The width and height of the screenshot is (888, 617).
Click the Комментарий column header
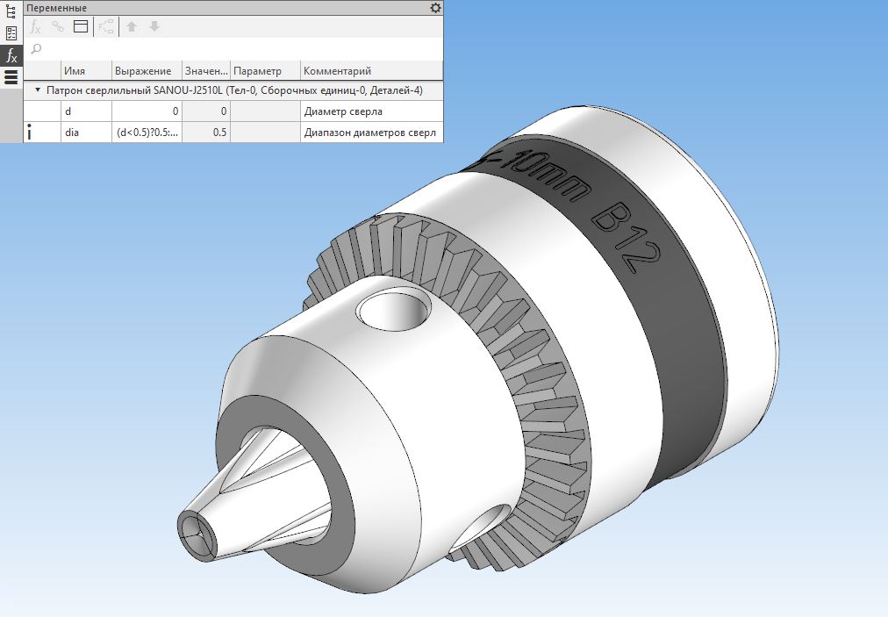click(370, 71)
